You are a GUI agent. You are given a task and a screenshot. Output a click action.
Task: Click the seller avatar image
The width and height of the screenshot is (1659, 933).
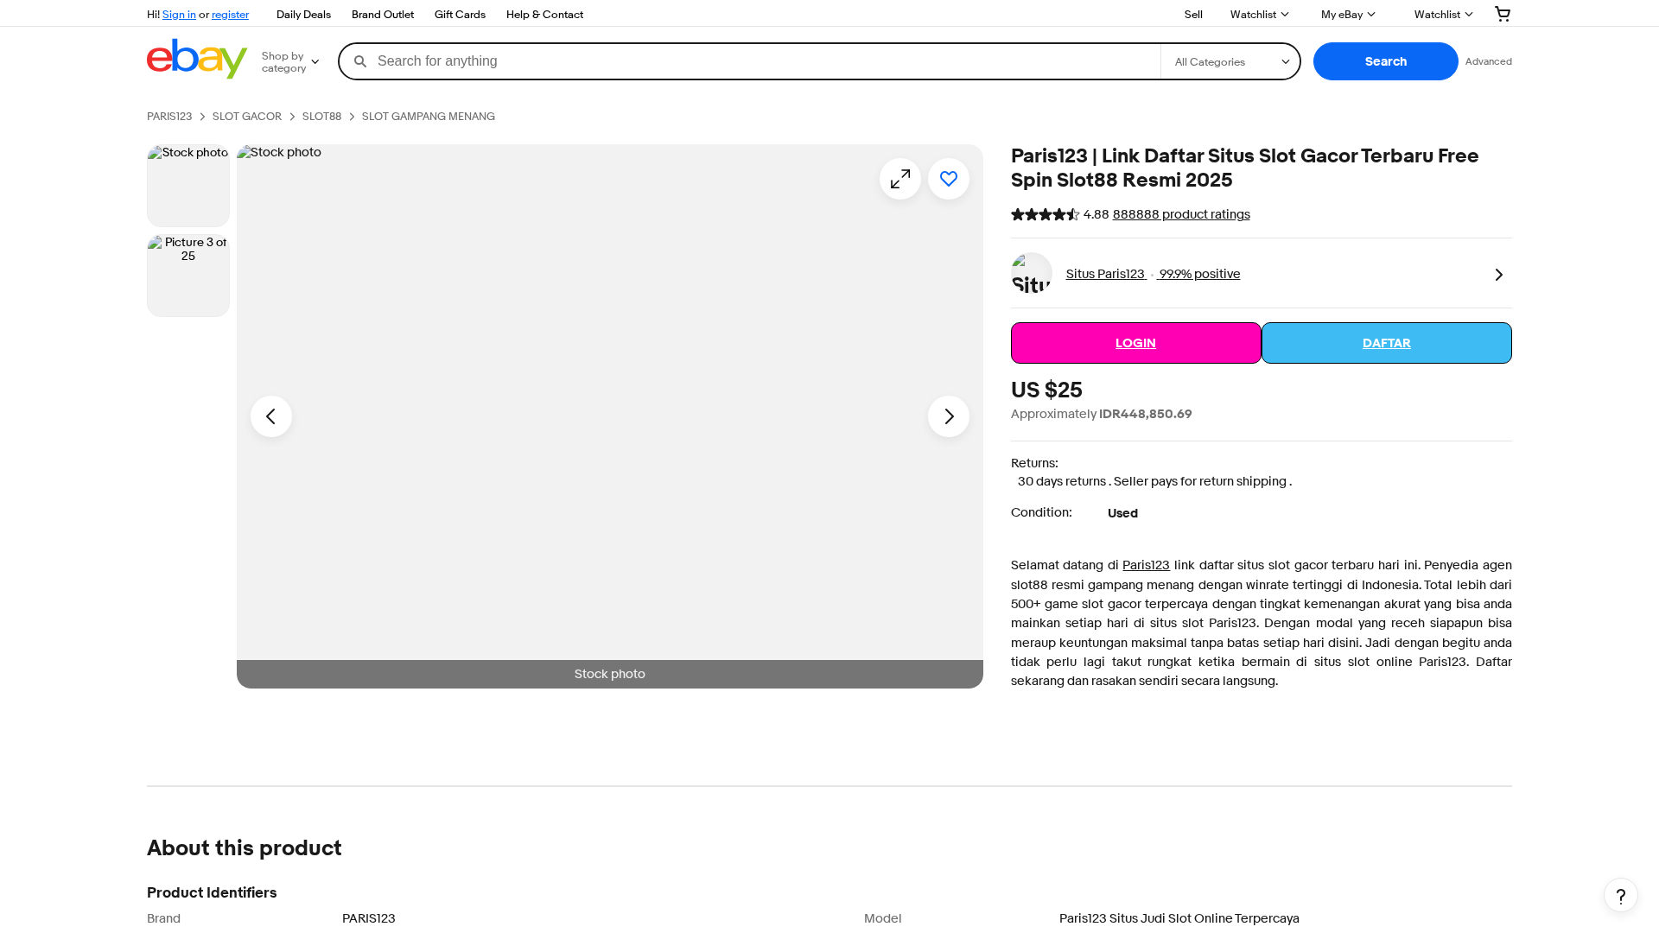[x=1032, y=274]
